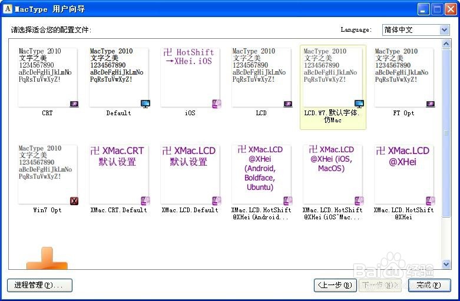Screen dimensions: 460x301
Task: Select the Default profile preview thumbnail
Action: (x=119, y=77)
